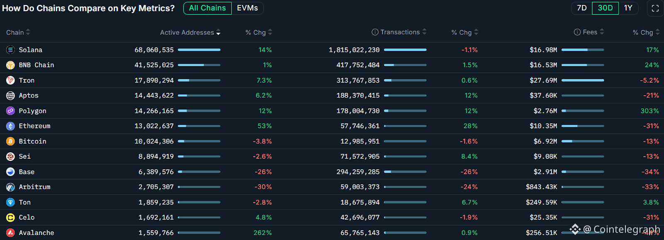
Task: Select the 1Y time range
Action: 628,8
